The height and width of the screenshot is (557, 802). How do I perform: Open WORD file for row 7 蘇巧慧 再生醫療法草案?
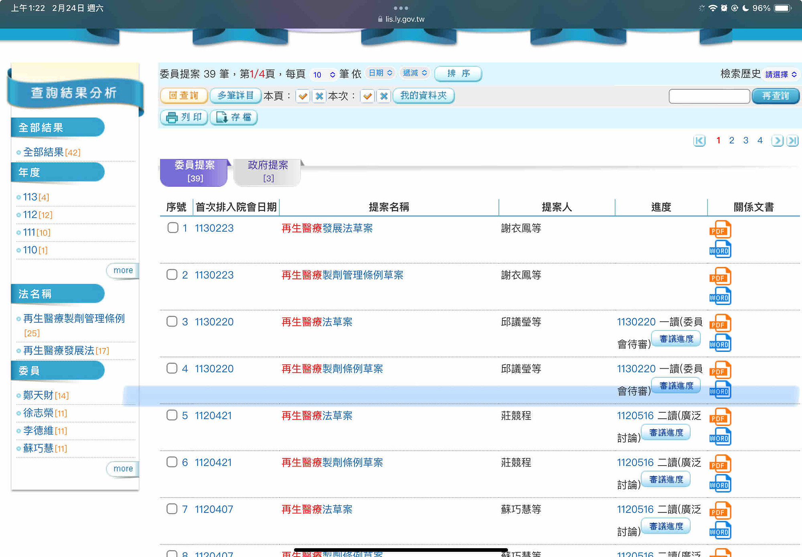(x=720, y=531)
